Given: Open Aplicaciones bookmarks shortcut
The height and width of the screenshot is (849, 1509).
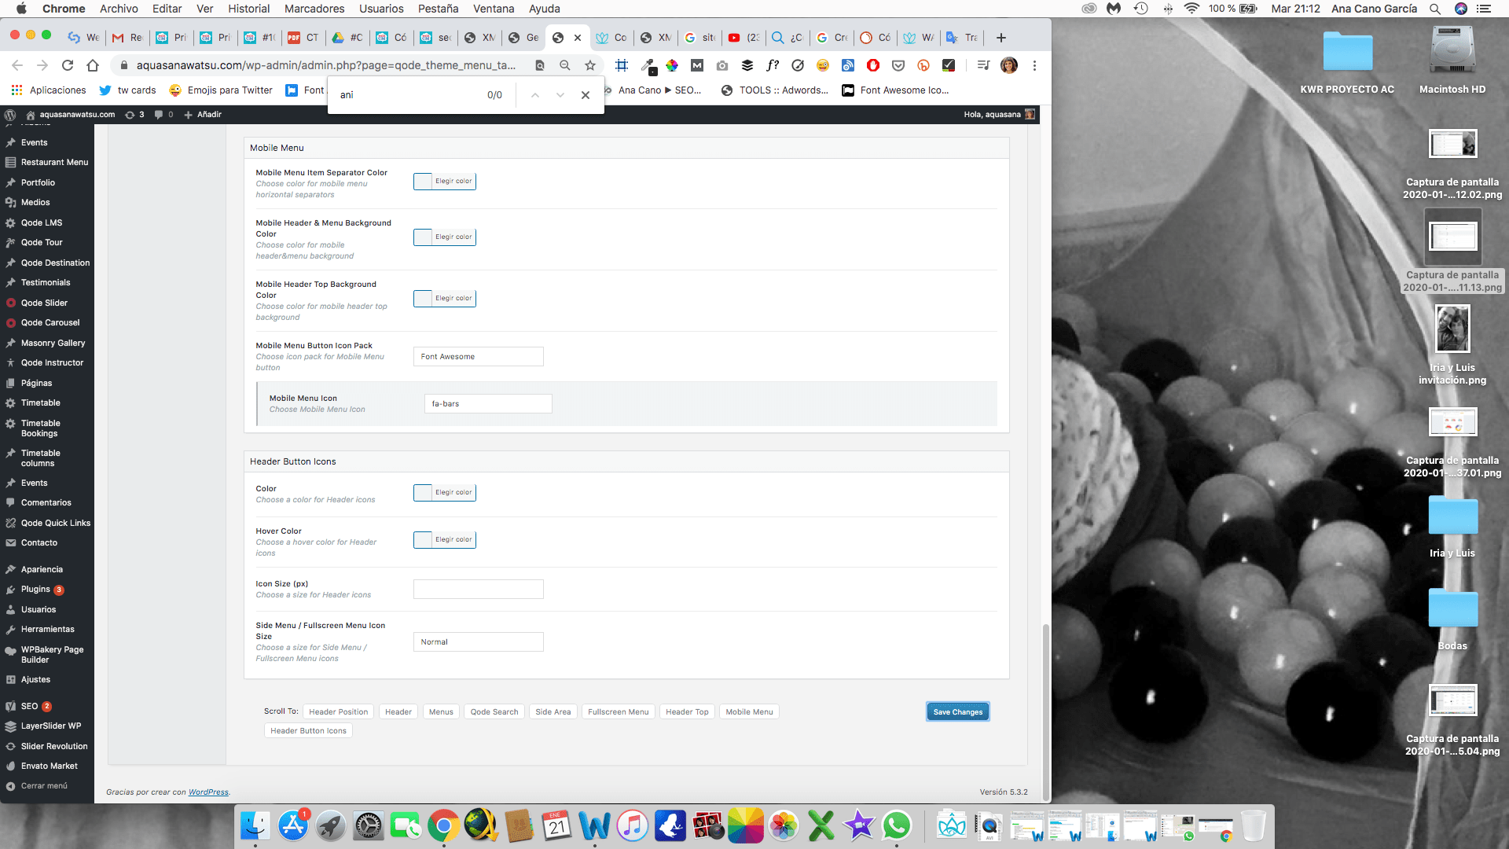Looking at the screenshot, I should pos(49,90).
